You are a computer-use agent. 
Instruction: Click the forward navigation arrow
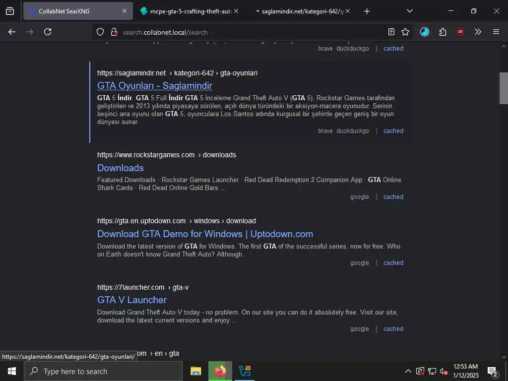tap(30, 32)
